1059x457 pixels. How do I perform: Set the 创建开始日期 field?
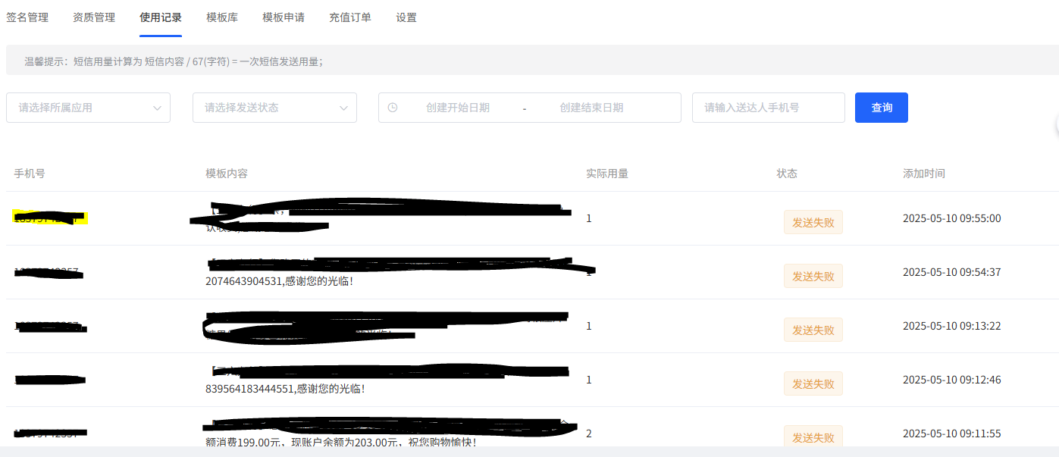tap(458, 108)
